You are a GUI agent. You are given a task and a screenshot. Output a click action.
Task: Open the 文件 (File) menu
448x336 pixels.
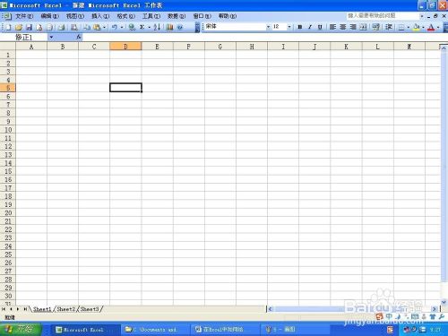tap(24, 16)
